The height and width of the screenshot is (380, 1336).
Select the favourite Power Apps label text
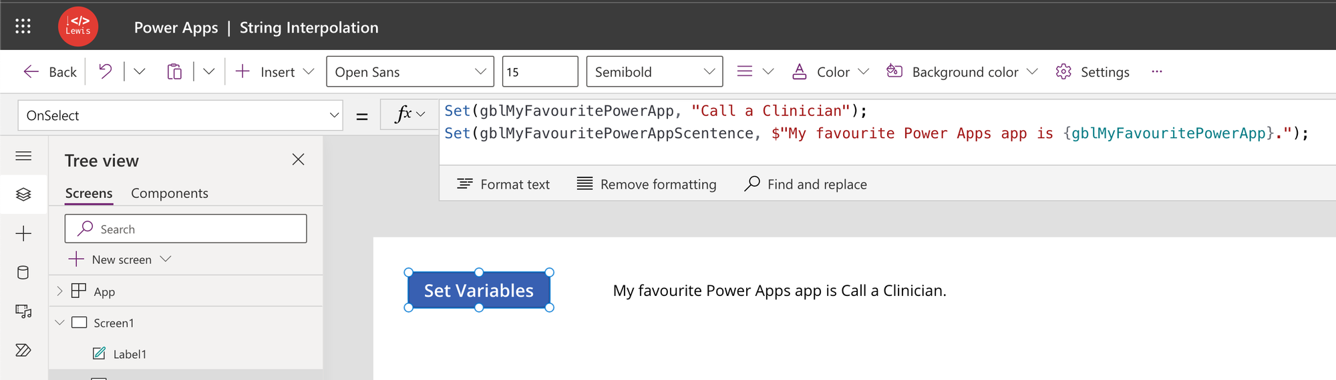pyautogui.click(x=780, y=291)
